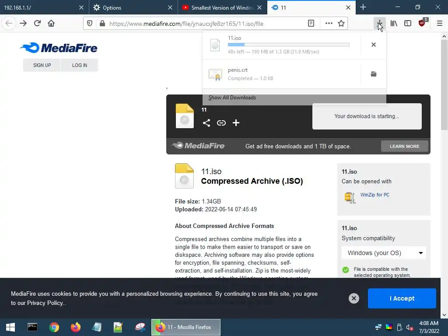
Task: Click the 11.iso download progress bar
Action: (x=289, y=45)
